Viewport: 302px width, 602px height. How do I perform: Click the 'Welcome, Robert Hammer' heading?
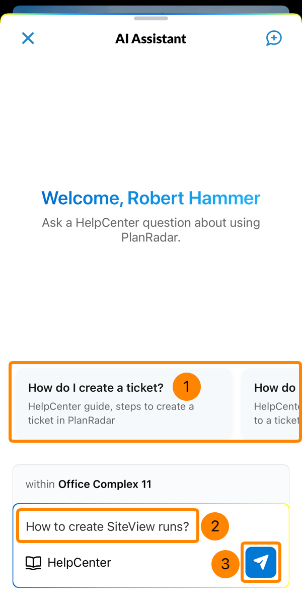(150, 198)
